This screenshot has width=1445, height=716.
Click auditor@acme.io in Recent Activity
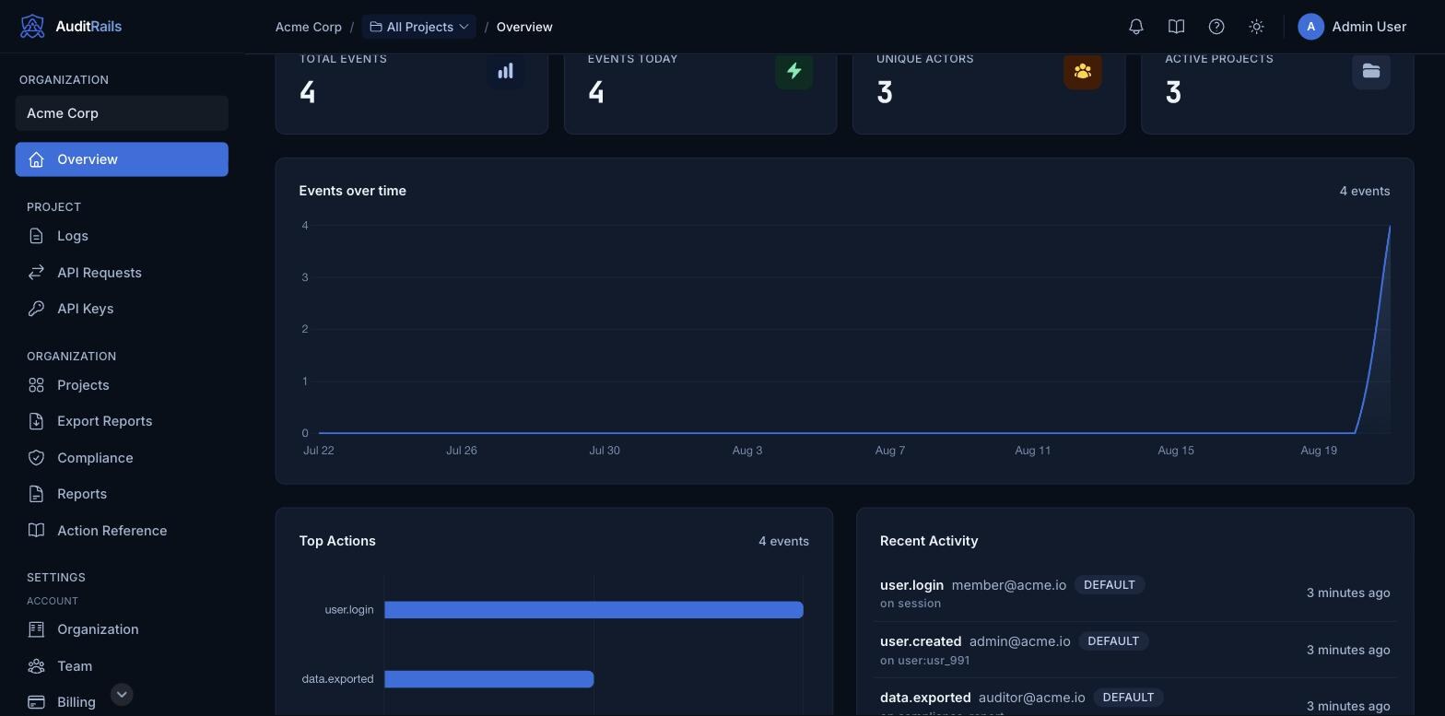1031,698
